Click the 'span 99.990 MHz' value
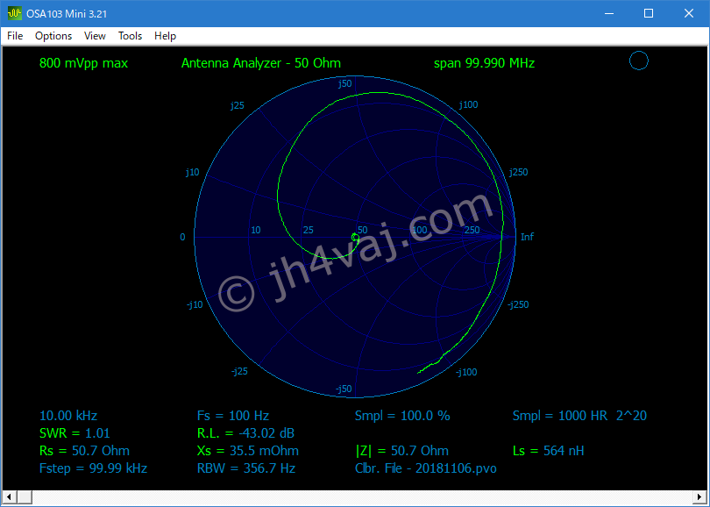 click(484, 63)
